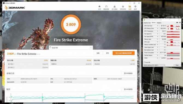Screen dimensions: 183x104
Task: Open the Results bar-chart icon
Action: 130,8
